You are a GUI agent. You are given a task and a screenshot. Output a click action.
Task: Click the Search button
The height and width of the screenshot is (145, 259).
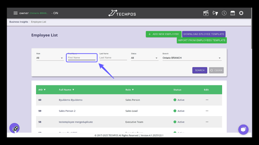(200, 70)
